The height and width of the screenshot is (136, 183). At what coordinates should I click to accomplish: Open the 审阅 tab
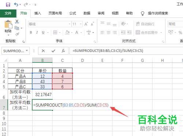click(101, 13)
